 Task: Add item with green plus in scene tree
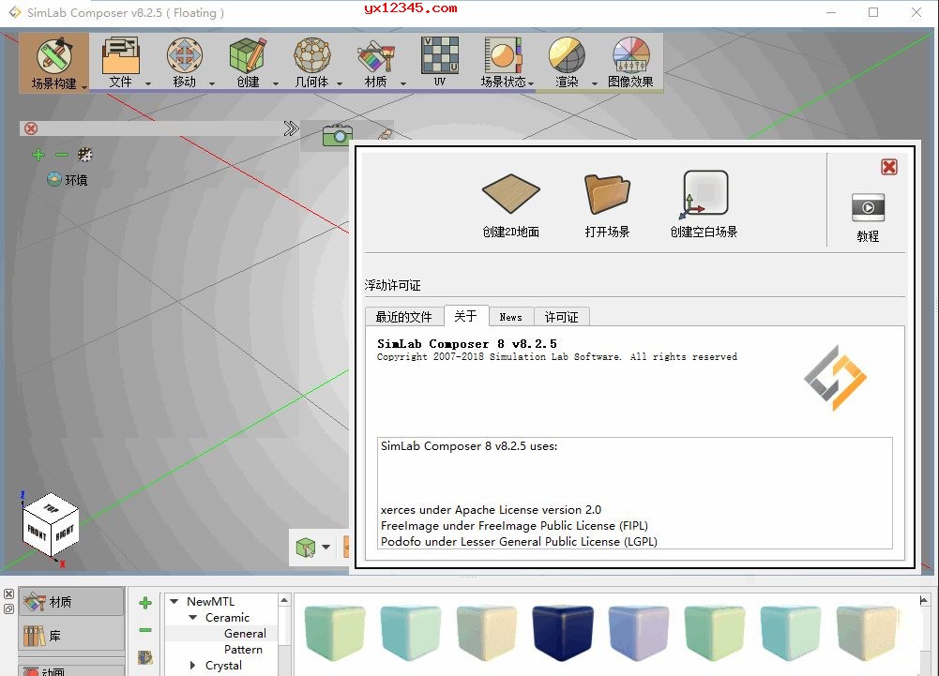coord(38,155)
